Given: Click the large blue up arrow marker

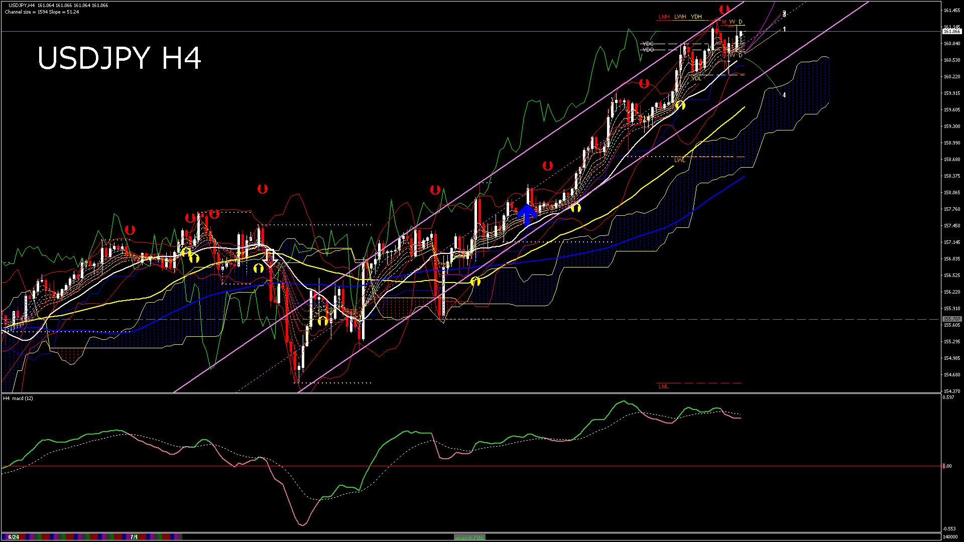Looking at the screenshot, I should pyautogui.click(x=527, y=215).
